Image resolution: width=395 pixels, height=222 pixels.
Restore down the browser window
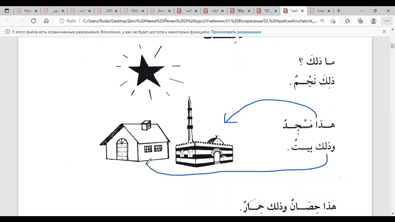click(x=375, y=11)
